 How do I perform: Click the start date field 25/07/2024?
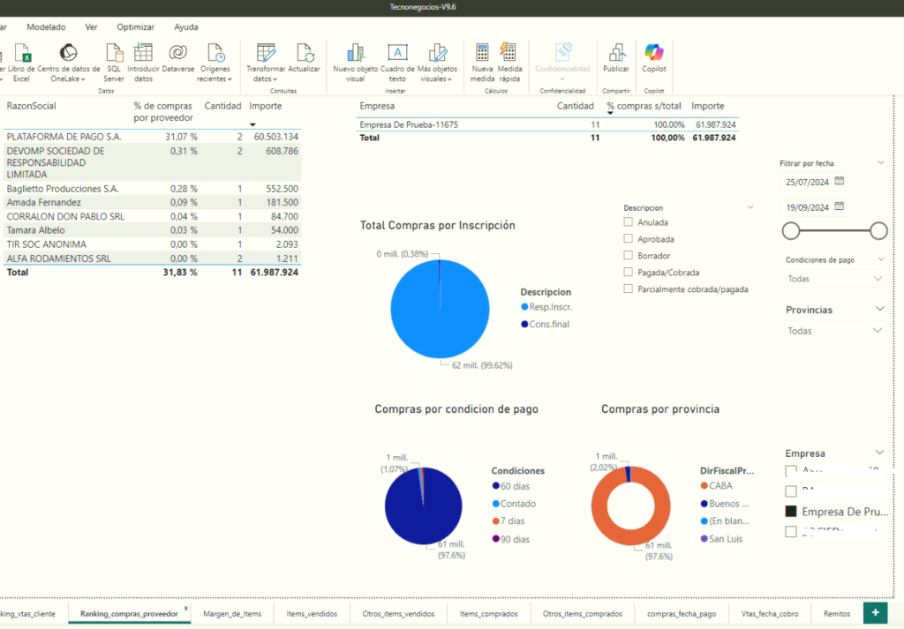[808, 182]
